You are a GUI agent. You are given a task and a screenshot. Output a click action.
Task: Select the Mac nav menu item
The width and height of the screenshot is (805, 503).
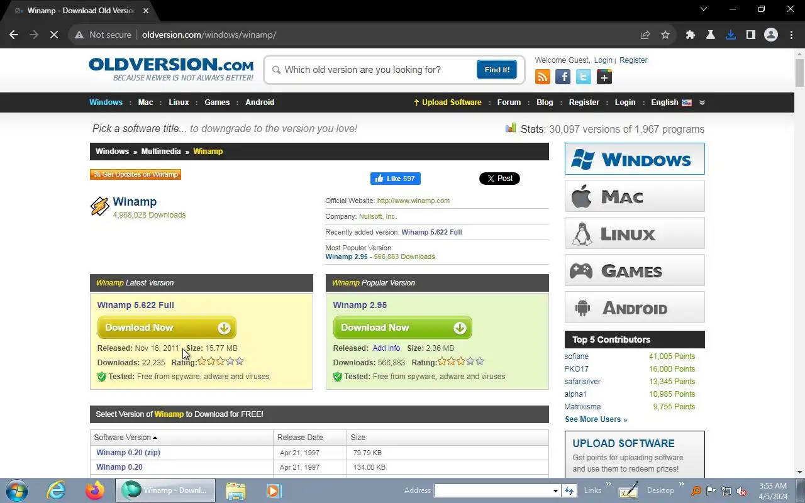coord(145,102)
